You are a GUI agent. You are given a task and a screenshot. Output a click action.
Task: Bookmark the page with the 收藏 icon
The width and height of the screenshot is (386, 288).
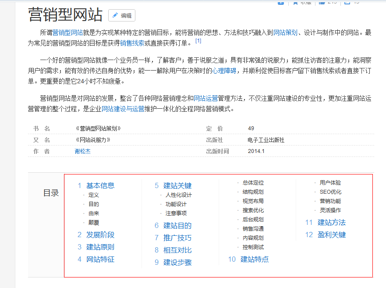pyautogui.click(x=295, y=3)
